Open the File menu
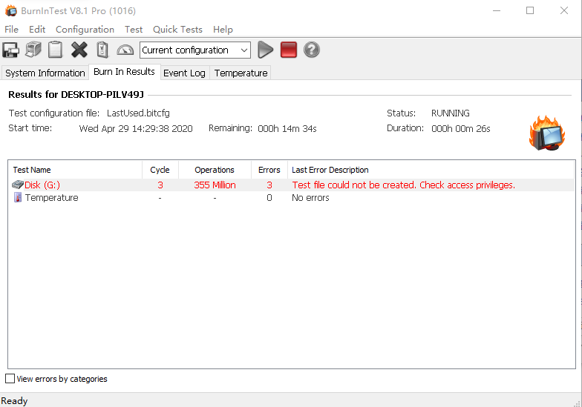The width and height of the screenshot is (582, 407). (12, 30)
